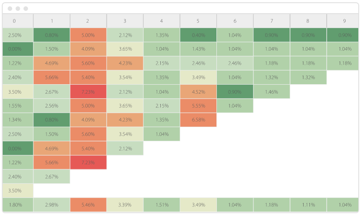This screenshot has width=361, height=215.
Task: Click the red-orange 6.58% cell
Action: [x=198, y=119]
